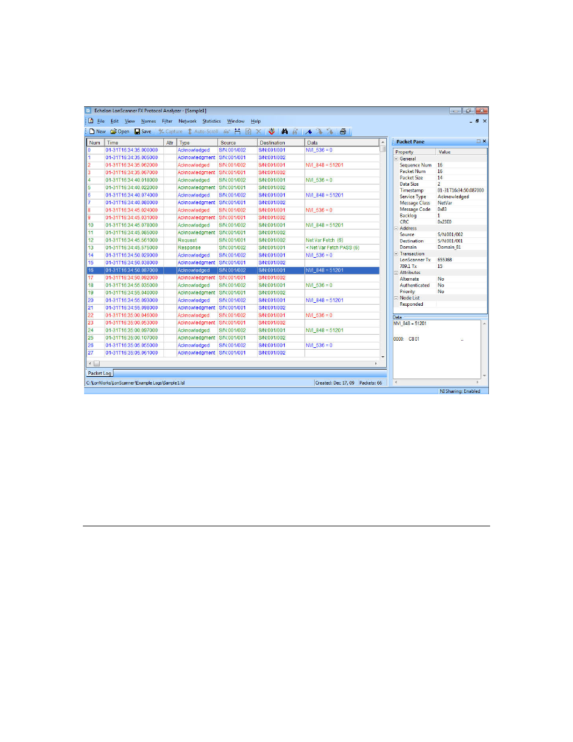Sort by the Destination column header
Screen dimensions: 573x742
pos(281,143)
